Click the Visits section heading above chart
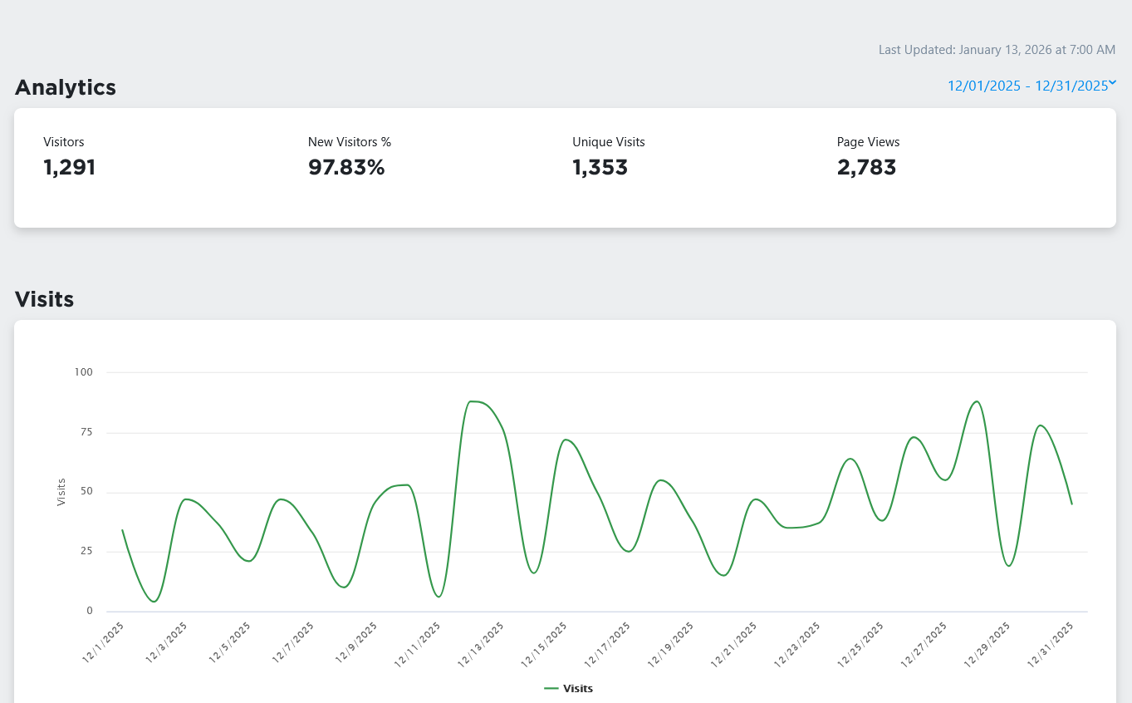 point(45,299)
